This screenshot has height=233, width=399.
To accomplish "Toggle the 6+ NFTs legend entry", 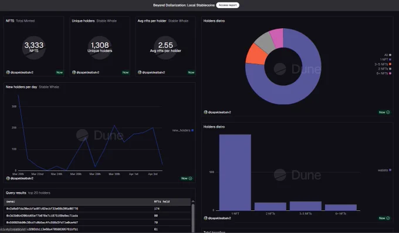I will coord(384,73).
